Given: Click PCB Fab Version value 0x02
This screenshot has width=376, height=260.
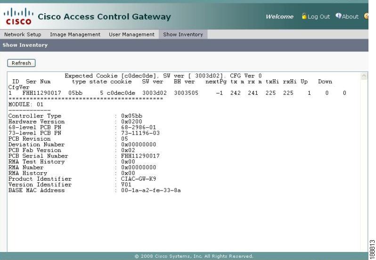Looking at the screenshot, I should pos(128,150).
